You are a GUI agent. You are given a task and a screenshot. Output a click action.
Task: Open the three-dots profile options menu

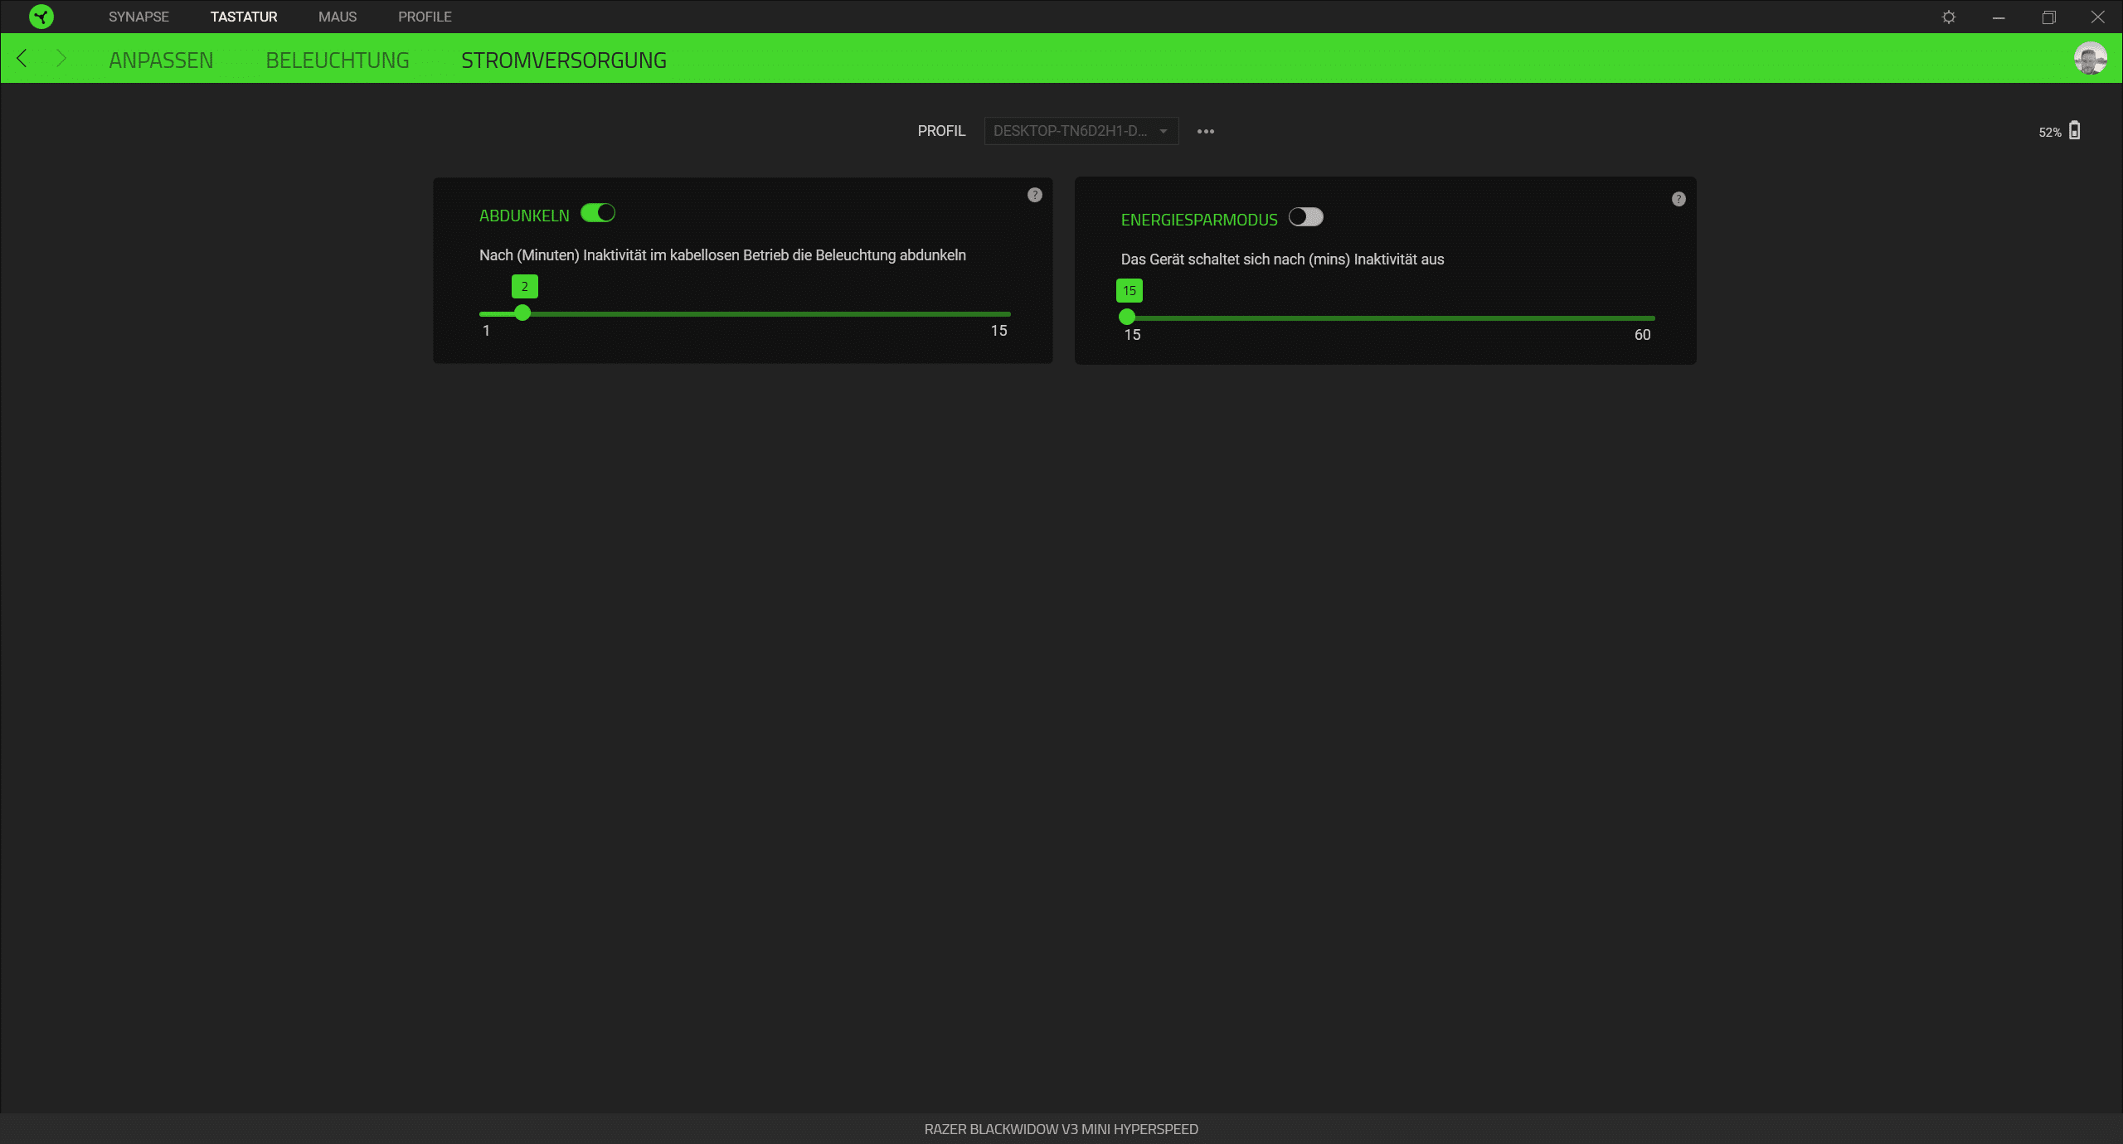1205,131
